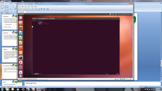Open the VMware Tabs menu
The width and height of the screenshot is (162, 91).
(x=32, y=7)
